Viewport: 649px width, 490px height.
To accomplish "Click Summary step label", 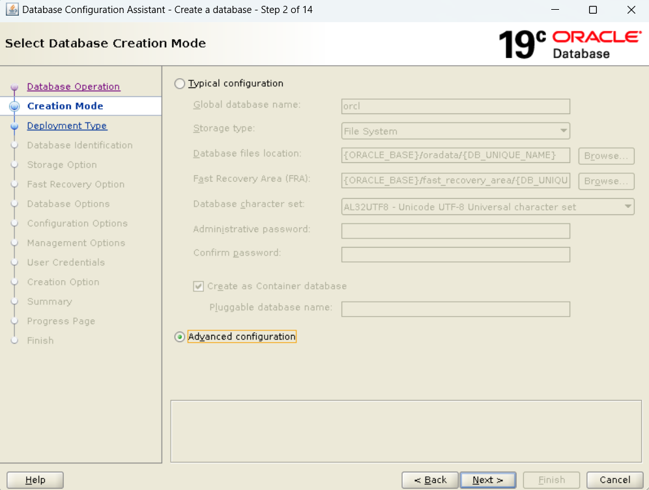I will (50, 301).
